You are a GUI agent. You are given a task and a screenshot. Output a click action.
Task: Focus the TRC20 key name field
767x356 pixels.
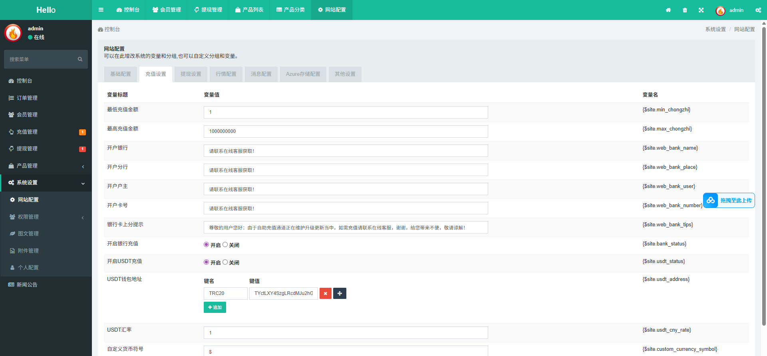point(226,293)
